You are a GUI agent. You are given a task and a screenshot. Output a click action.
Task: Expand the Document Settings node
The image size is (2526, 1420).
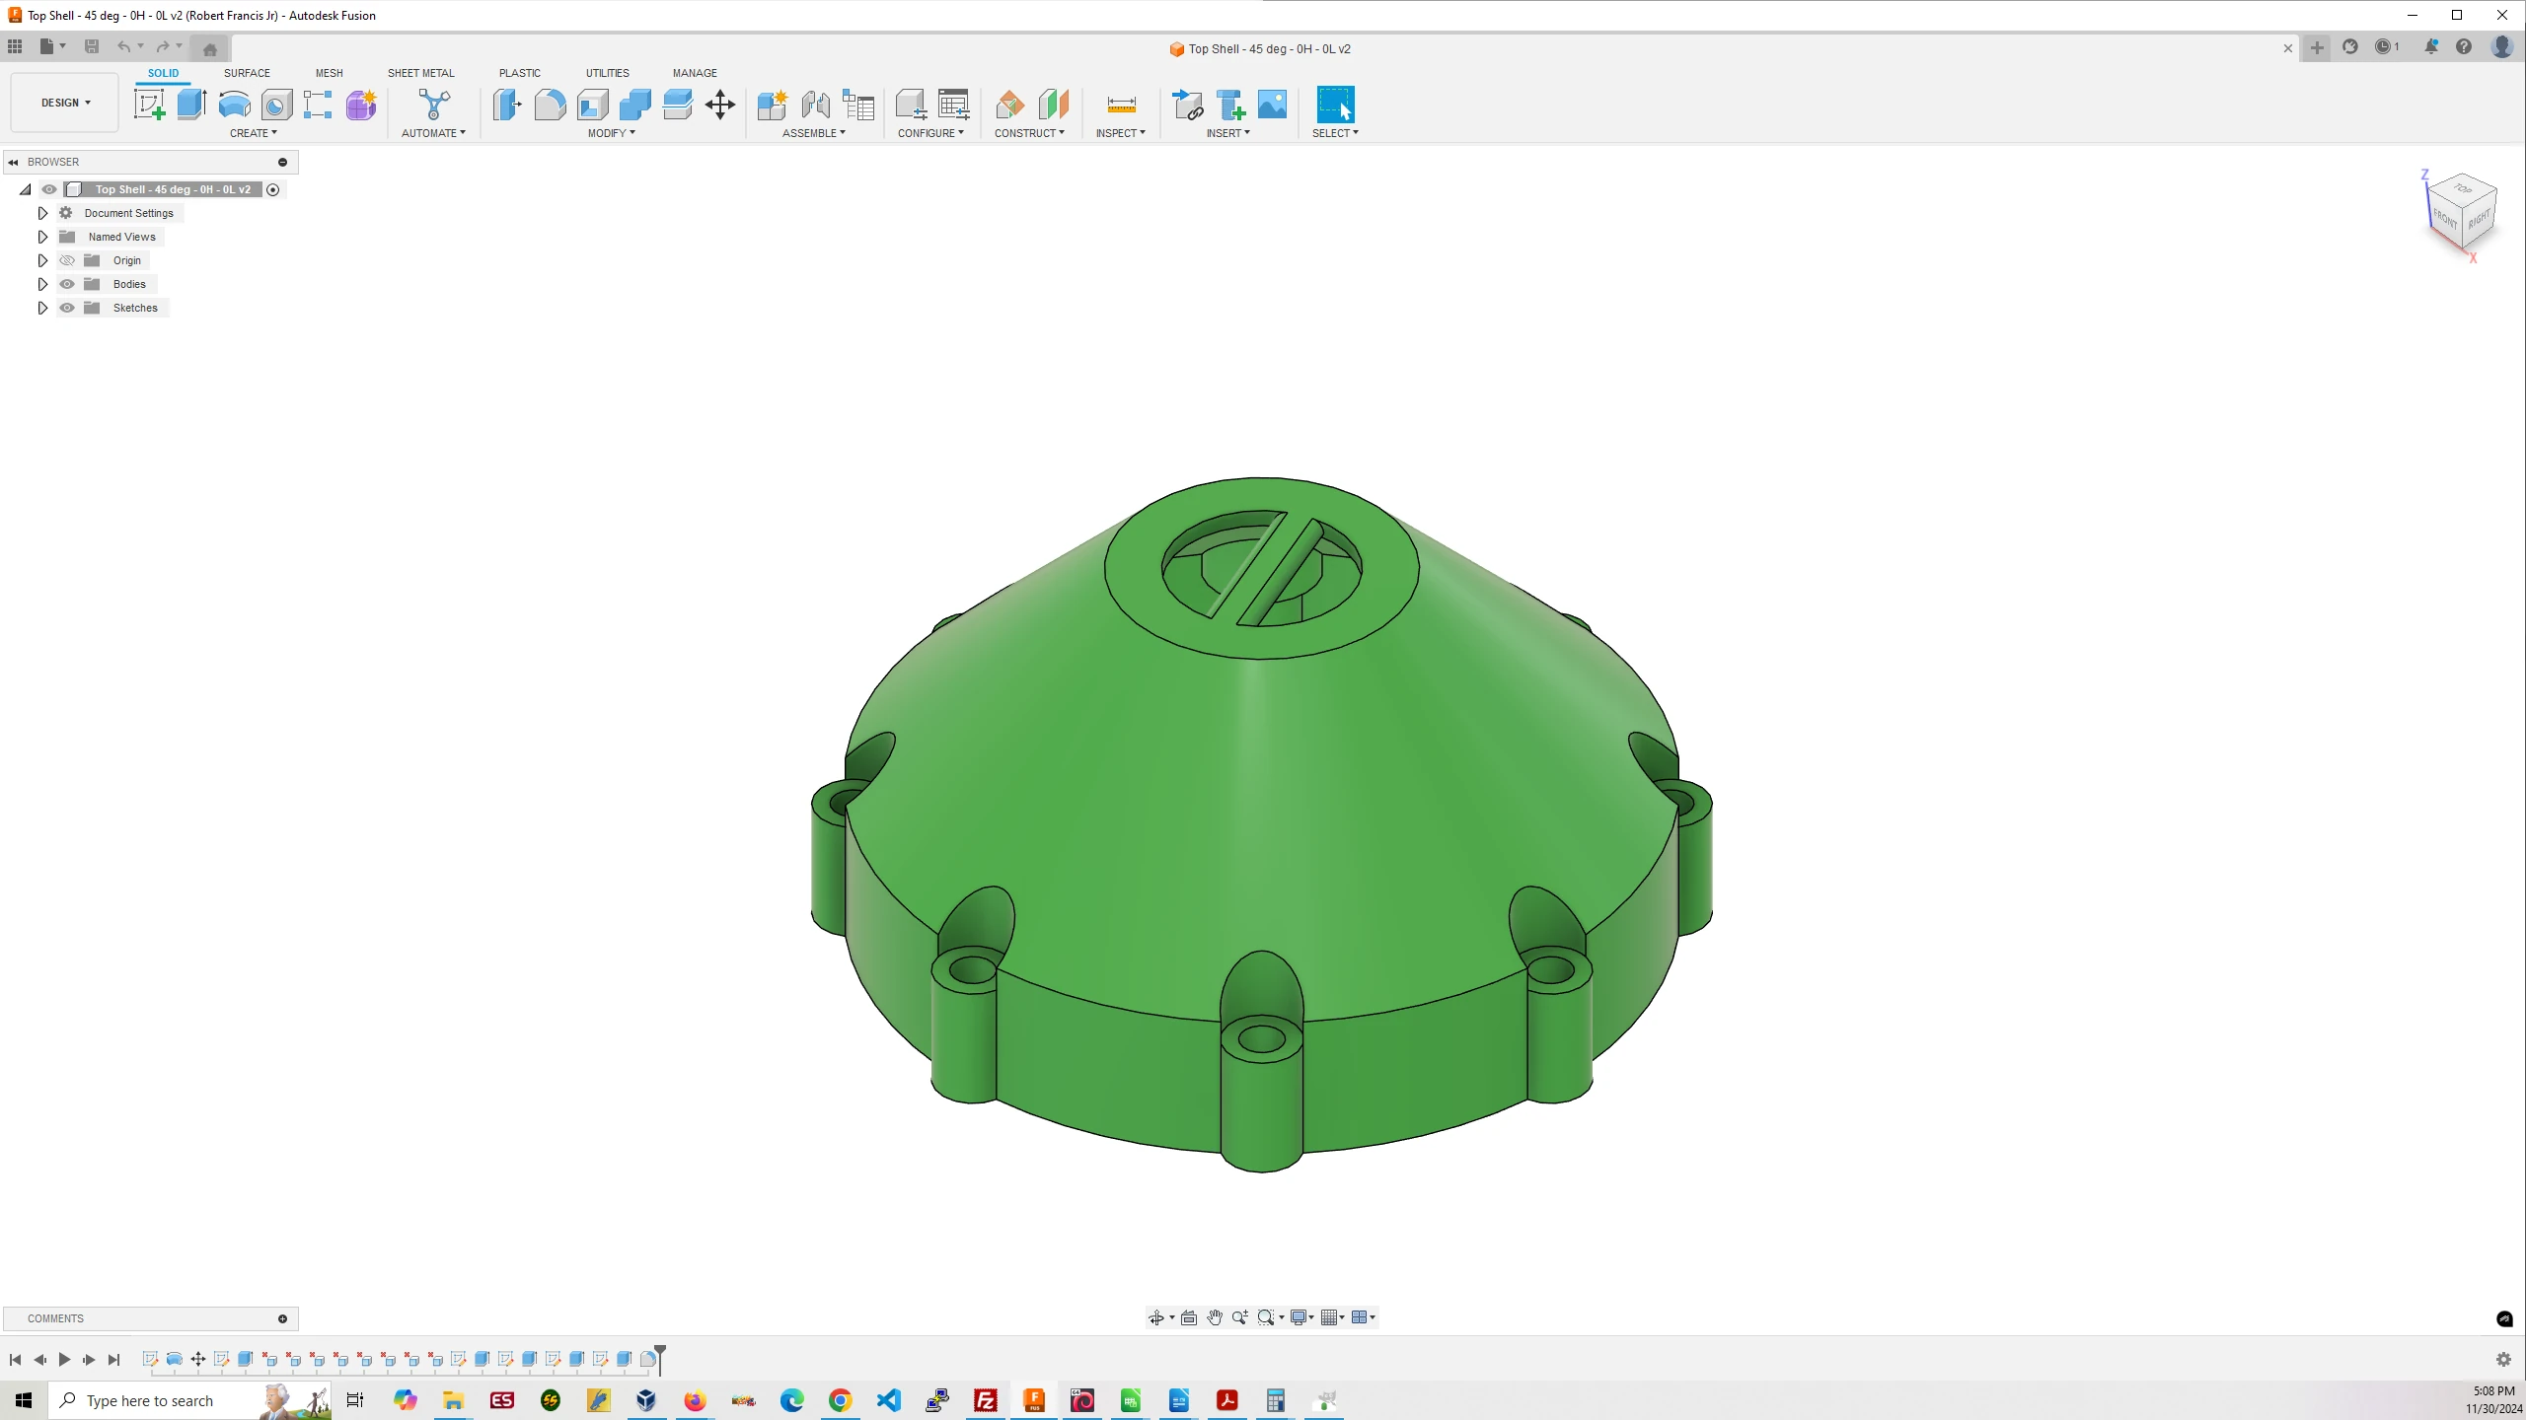point(42,213)
